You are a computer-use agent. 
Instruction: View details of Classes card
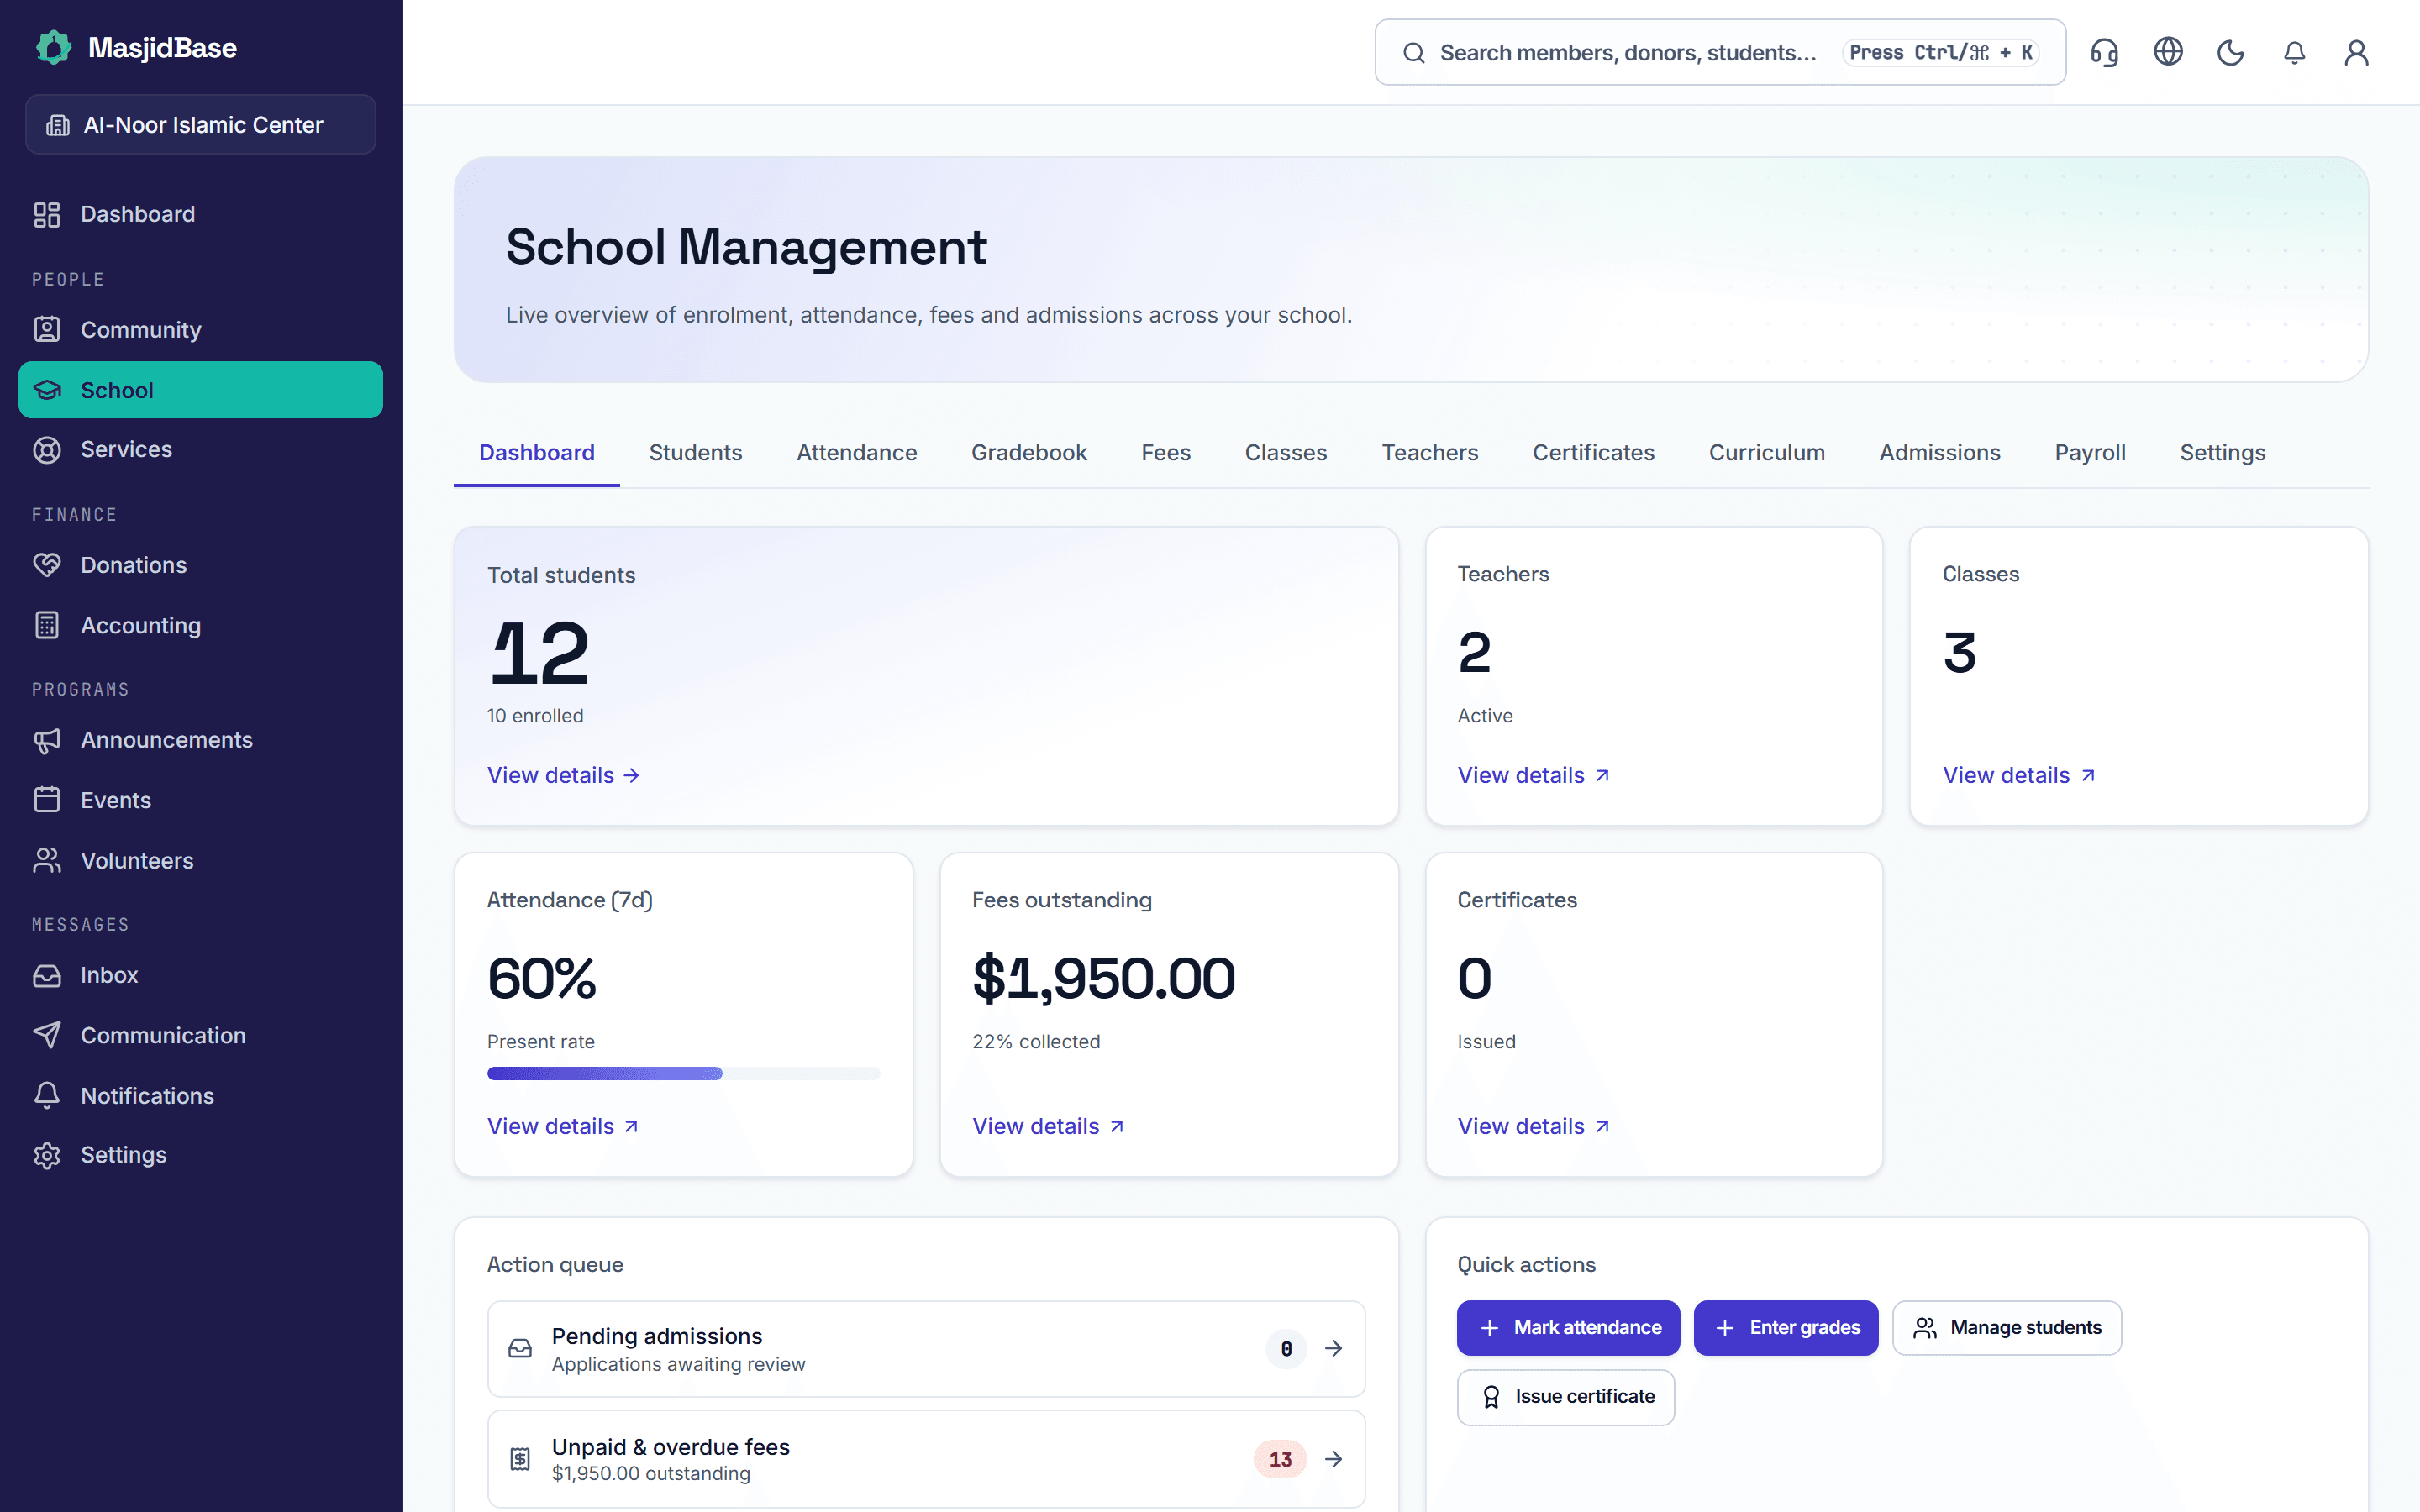pyautogui.click(x=2018, y=775)
